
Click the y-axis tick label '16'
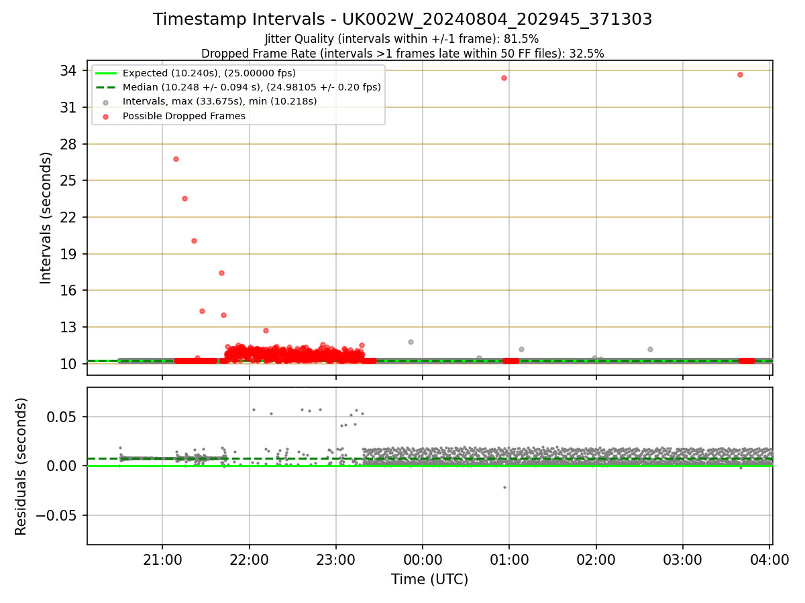tap(68, 290)
